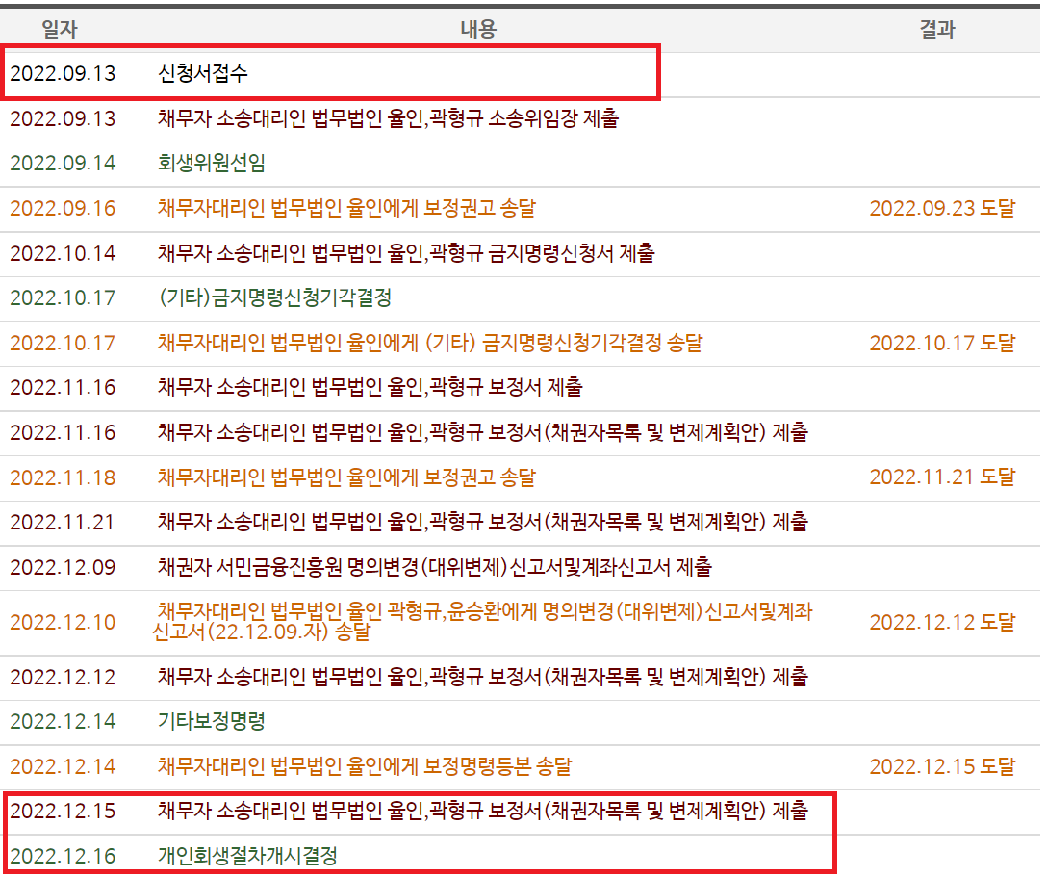Click result 2022.11.21 도달
This screenshot has height=877, width=1047.
click(942, 477)
